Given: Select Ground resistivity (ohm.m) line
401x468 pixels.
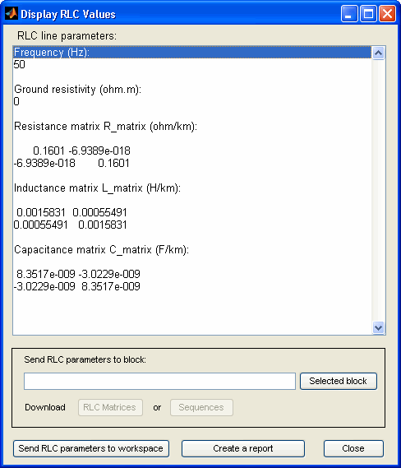Looking at the screenshot, I should coord(192,90).
